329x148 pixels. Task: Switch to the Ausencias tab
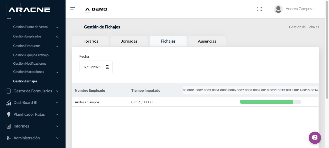point(207,41)
